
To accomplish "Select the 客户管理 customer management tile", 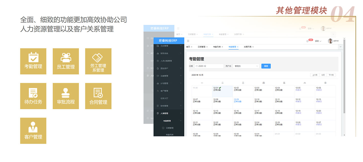I will tap(33, 131).
